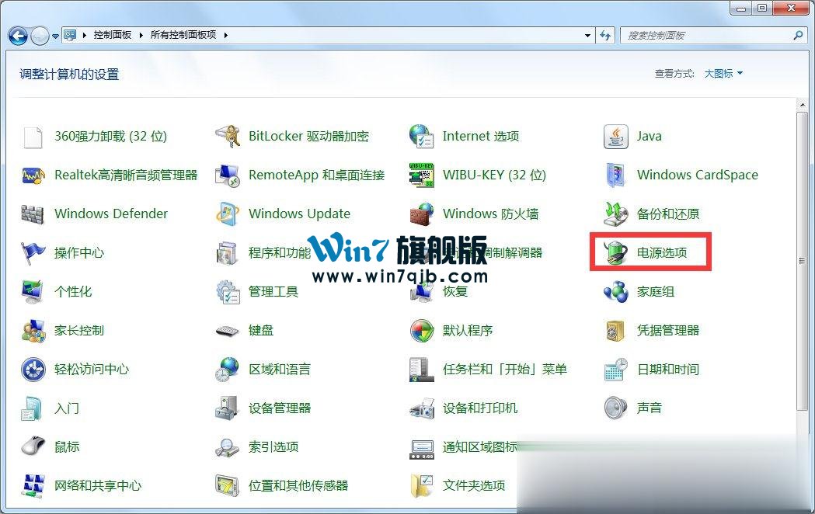Open the 日期和时间 calendar icon
The image size is (815, 514).
click(616, 370)
